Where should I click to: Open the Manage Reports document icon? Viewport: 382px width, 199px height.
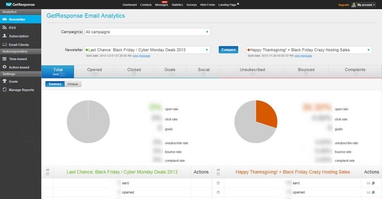point(5,89)
